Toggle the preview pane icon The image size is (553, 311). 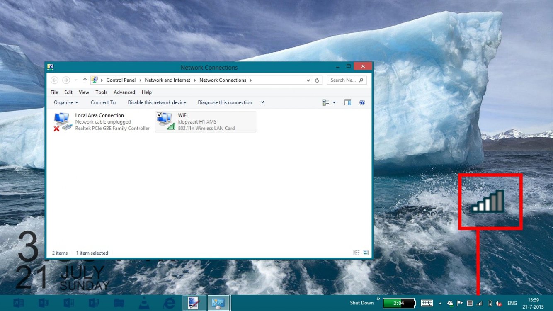coord(348,102)
